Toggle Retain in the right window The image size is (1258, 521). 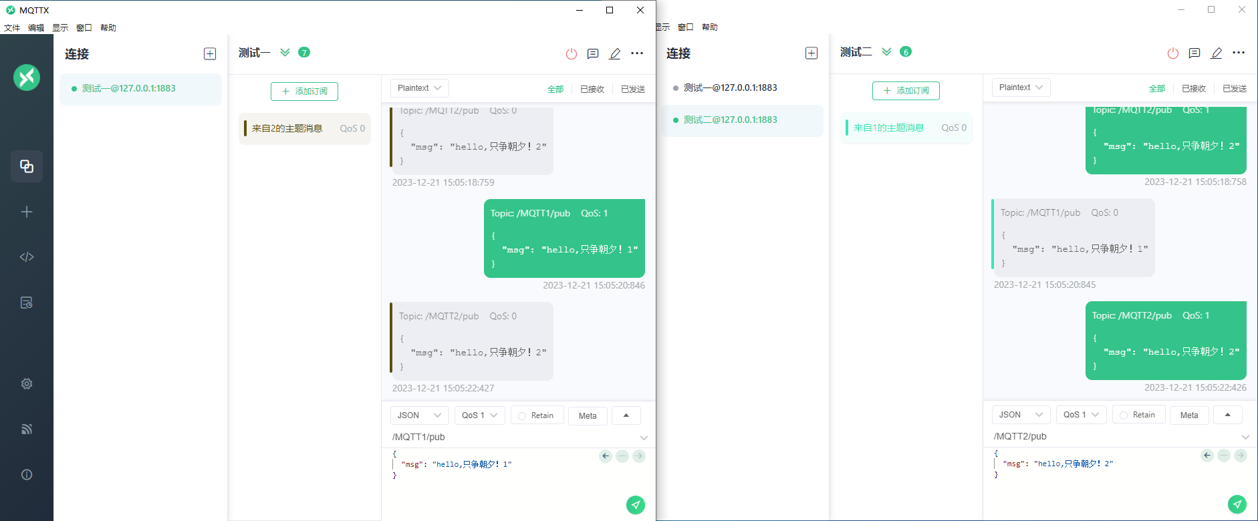pyautogui.click(x=1138, y=415)
